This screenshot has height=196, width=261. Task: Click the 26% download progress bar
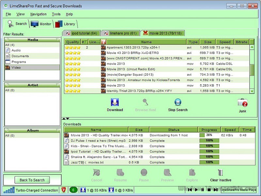tap(209, 135)
